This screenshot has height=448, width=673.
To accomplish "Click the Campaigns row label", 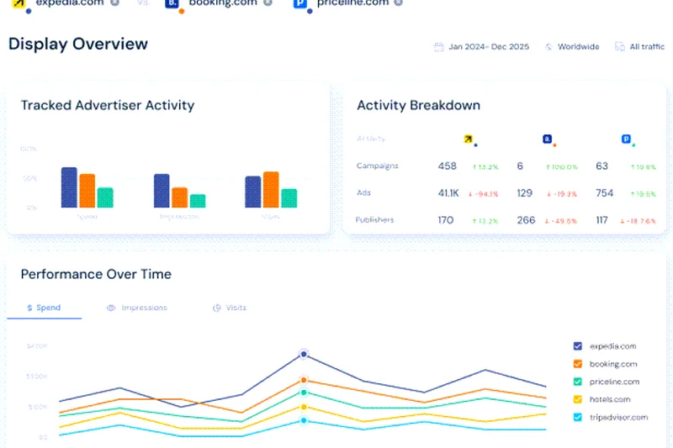I will pyautogui.click(x=377, y=166).
